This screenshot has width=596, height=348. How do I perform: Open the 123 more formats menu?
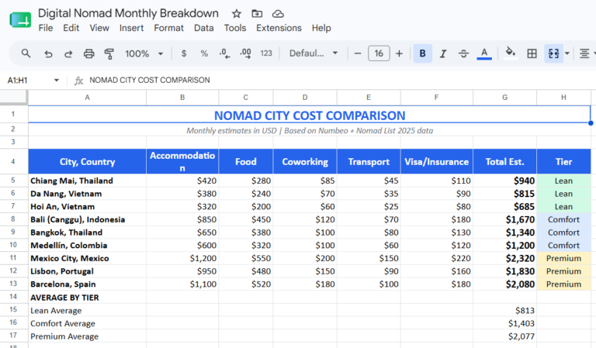pyautogui.click(x=266, y=53)
